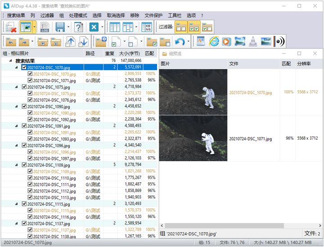The width and height of the screenshot is (324, 247).
Task: Click the save (floppy disk) icon
Action: [60, 27]
